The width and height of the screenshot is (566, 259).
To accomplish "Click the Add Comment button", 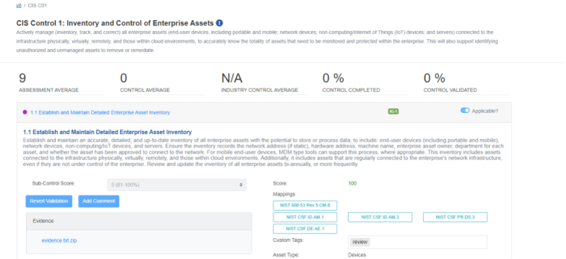I will pyautogui.click(x=98, y=201).
